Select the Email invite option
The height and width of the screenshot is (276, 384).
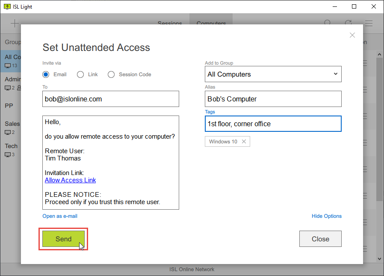click(x=46, y=74)
